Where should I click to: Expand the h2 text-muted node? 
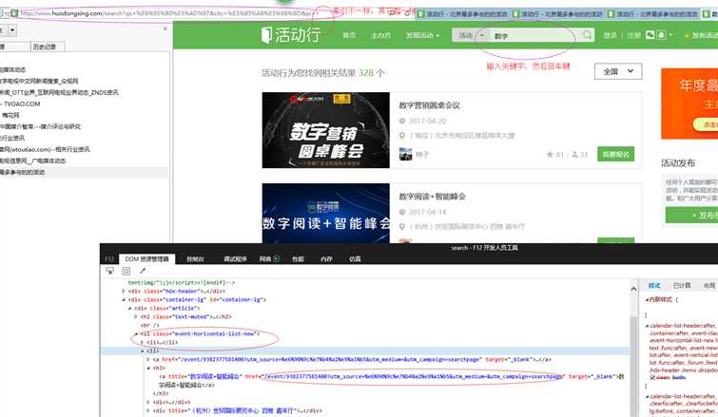[x=136, y=316]
